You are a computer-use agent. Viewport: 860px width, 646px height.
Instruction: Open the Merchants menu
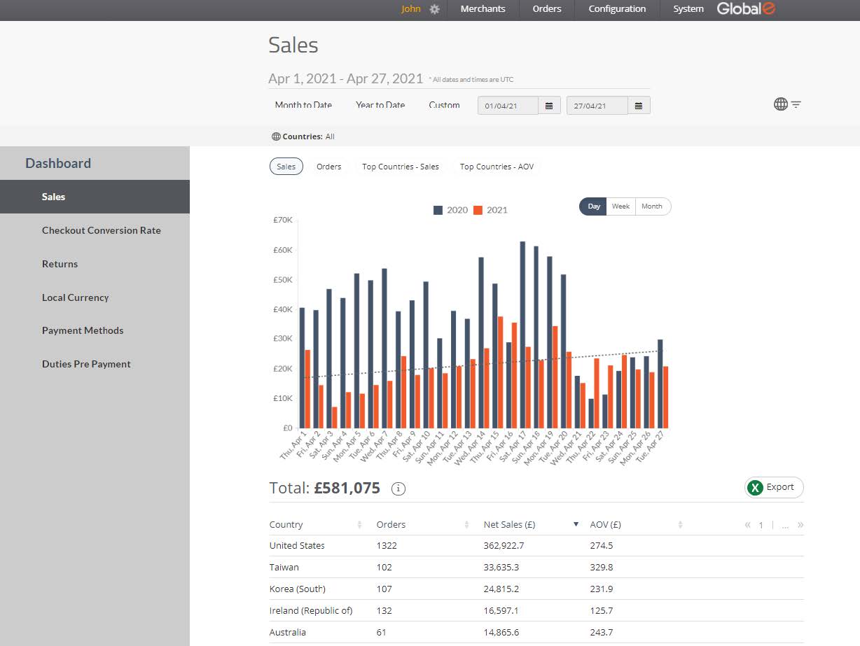point(483,9)
